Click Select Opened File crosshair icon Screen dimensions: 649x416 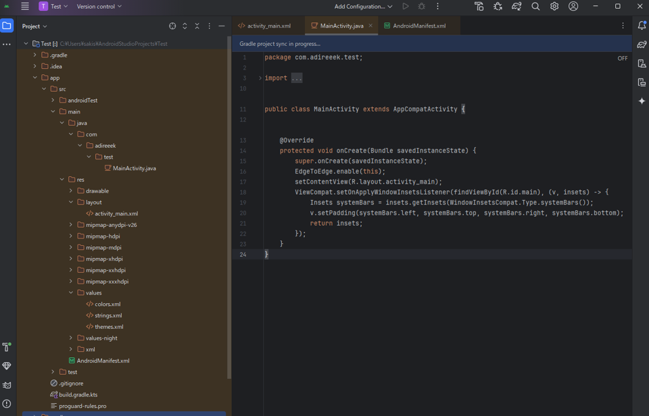pos(172,26)
